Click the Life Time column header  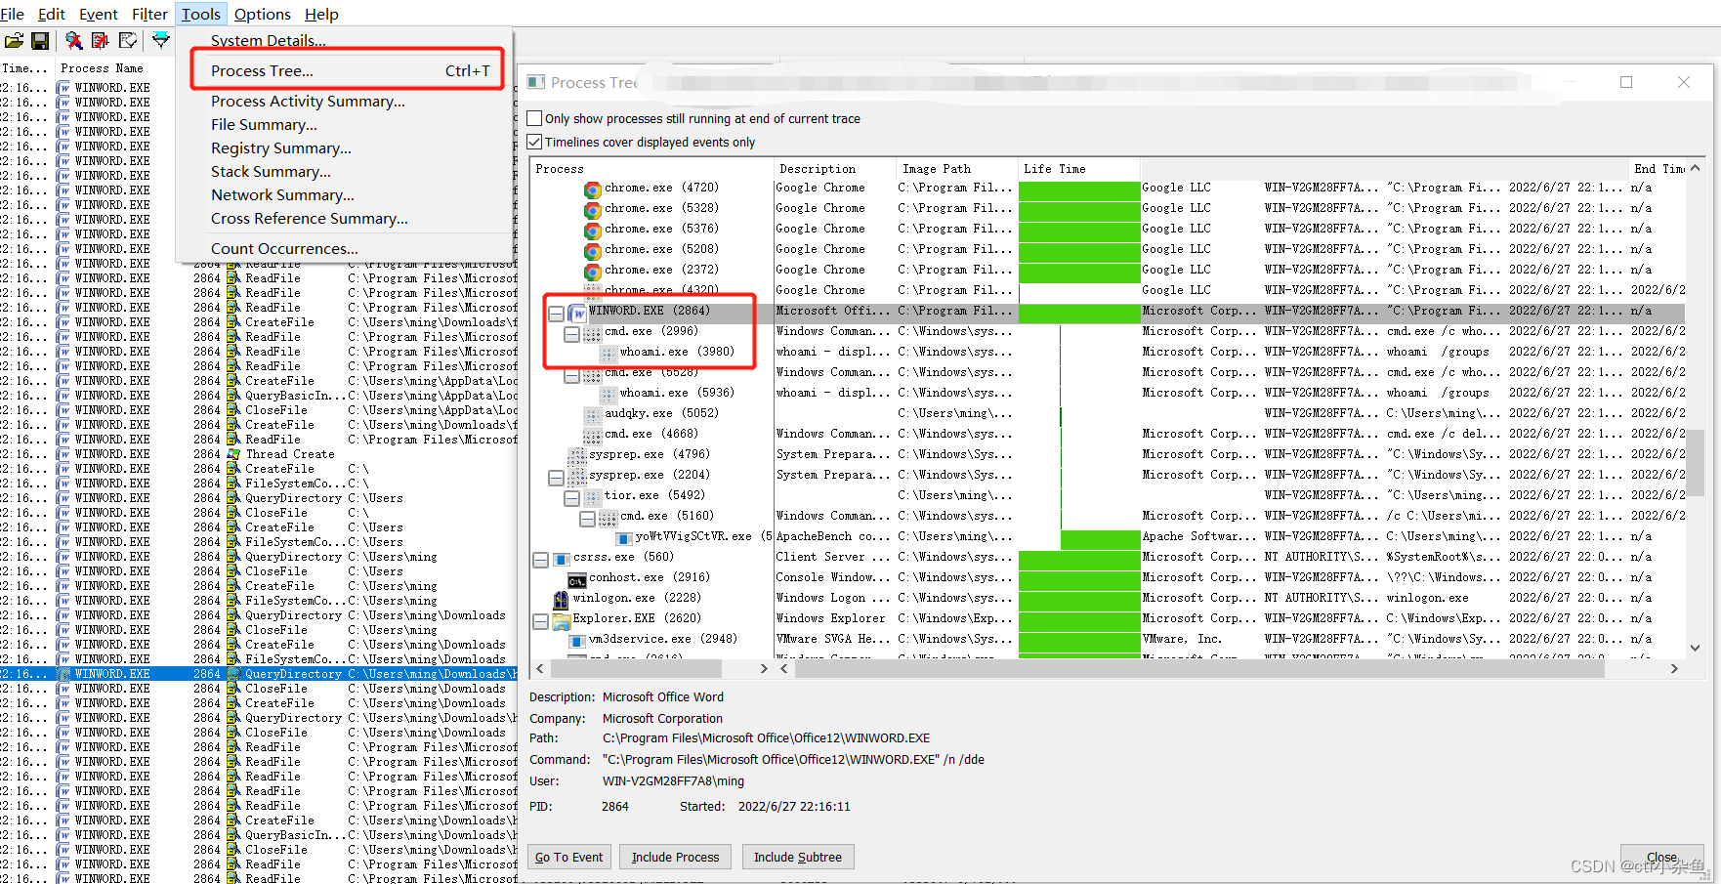click(x=1079, y=168)
